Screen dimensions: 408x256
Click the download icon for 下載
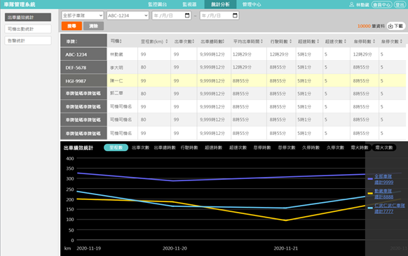point(390,26)
